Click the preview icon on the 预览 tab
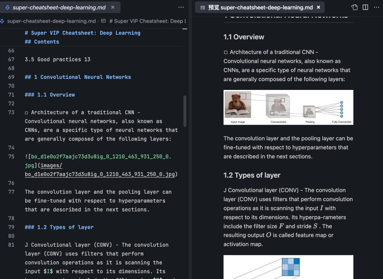The height and width of the screenshot is (279, 383). [x=202, y=7]
